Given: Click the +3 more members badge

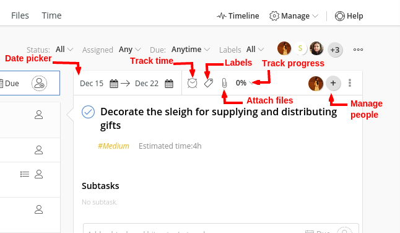Looking at the screenshot, I should coord(335,50).
